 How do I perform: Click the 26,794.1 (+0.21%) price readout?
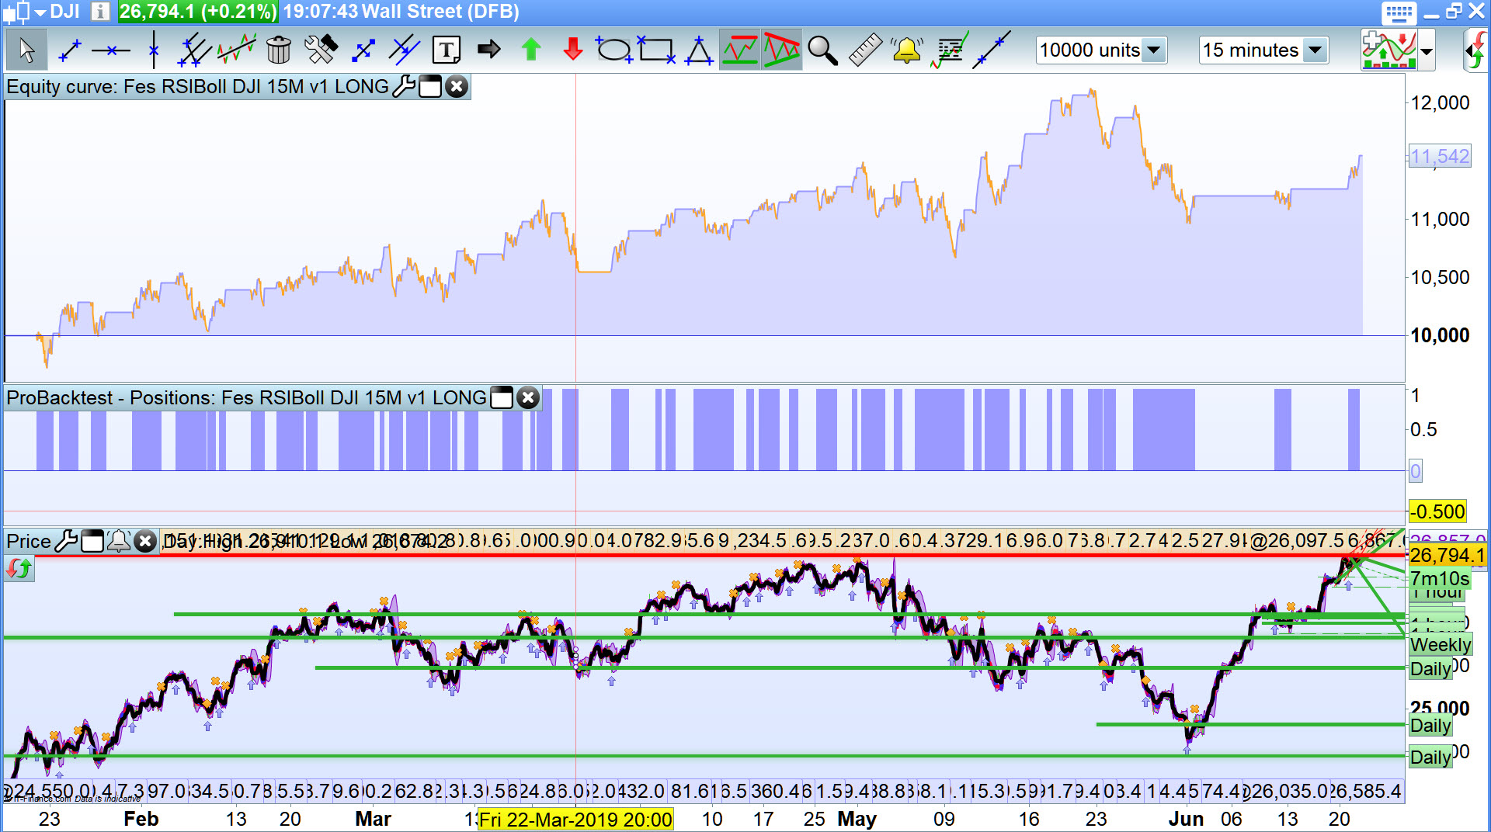[x=198, y=12]
